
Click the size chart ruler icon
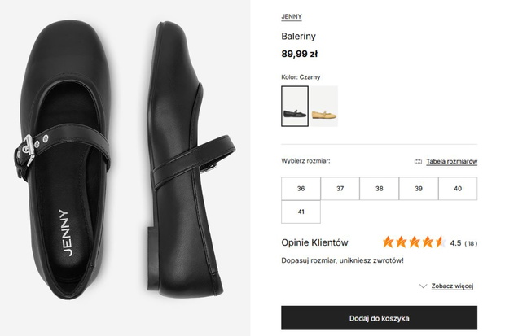[x=418, y=162]
